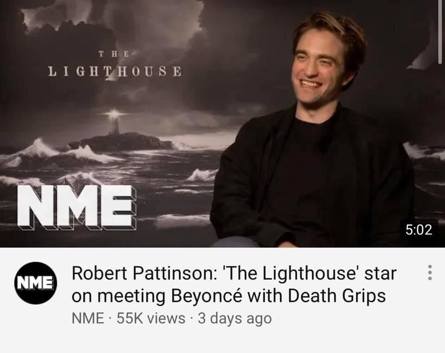Screen dimensions: 445x353
Task: Open the three-dot more options menu
Action: click(x=430, y=273)
